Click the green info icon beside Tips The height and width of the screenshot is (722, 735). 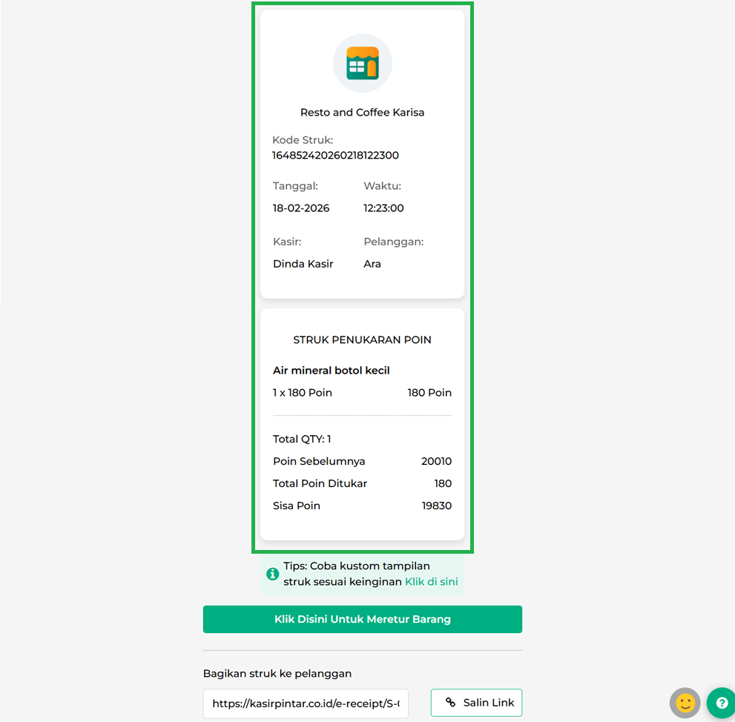coord(273,574)
